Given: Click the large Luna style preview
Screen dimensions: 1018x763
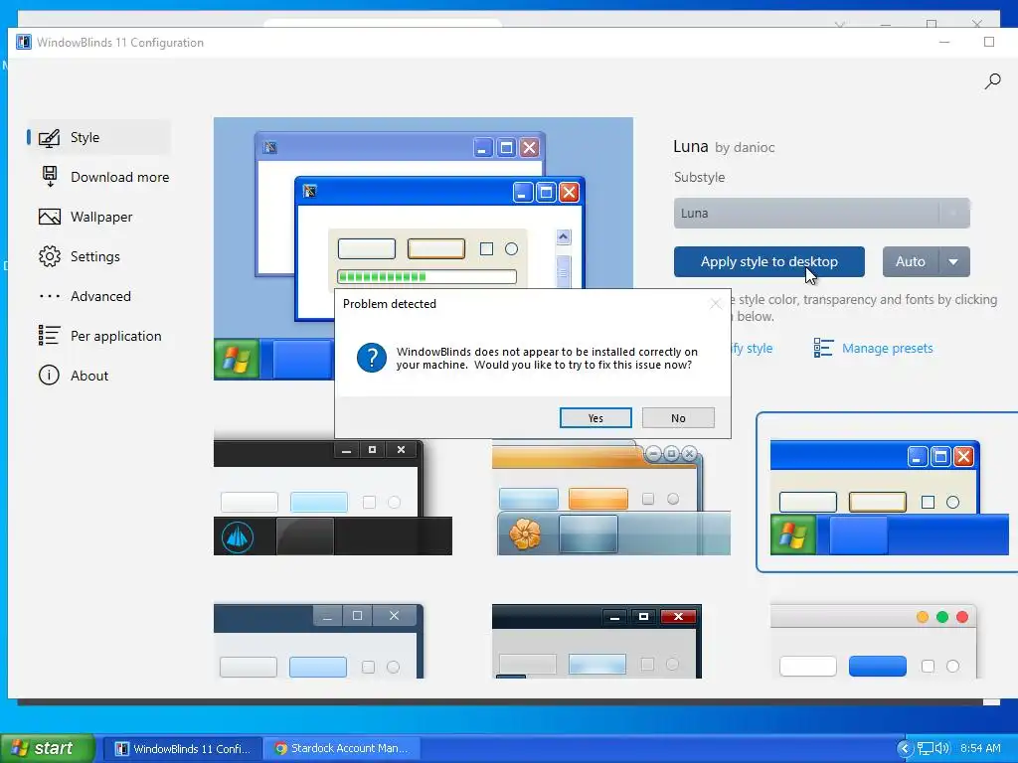Looking at the screenshot, I should 424,248.
